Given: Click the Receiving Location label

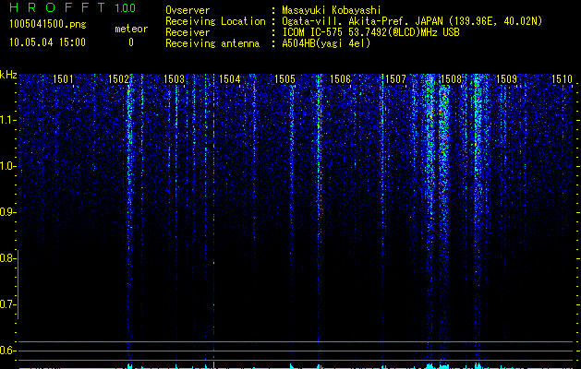Looking at the screenshot, I should (x=215, y=21).
